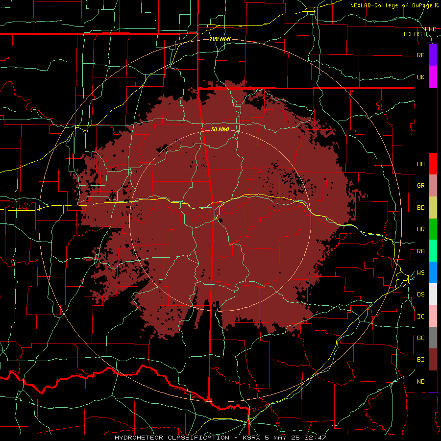Select the IC light pink legend swatch
This screenshot has width=441, height=441.
[x=433, y=316]
